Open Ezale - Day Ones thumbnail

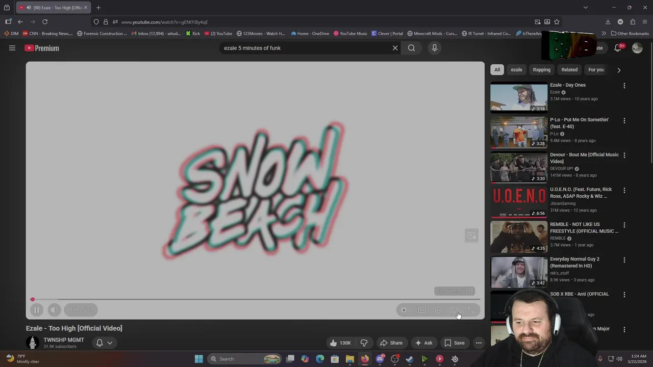[519, 97]
